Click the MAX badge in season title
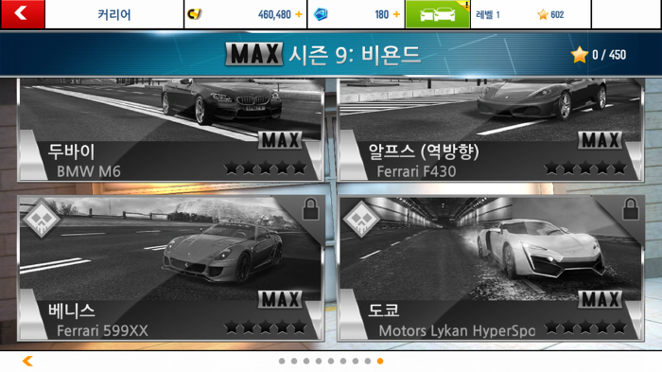The height and width of the screenshot is (372, 662). pos(253,54)
